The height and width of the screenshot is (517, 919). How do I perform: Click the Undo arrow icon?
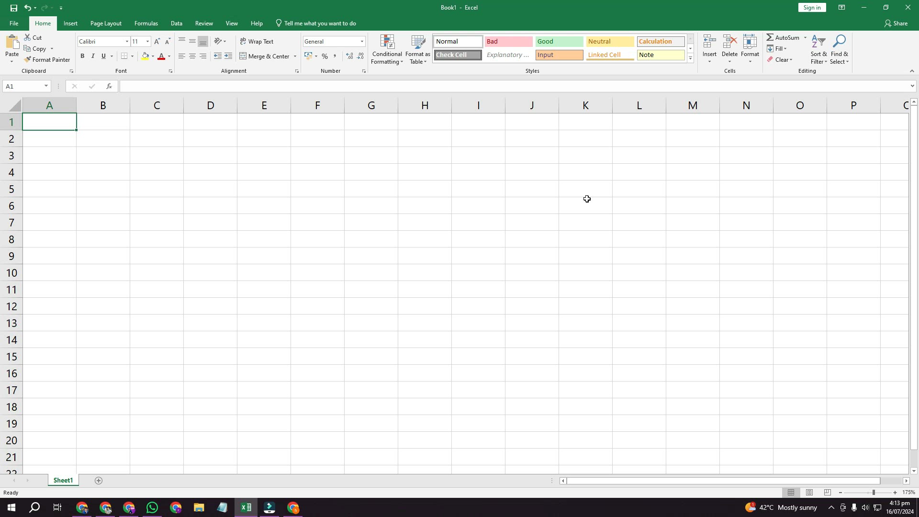pos(28,8)
